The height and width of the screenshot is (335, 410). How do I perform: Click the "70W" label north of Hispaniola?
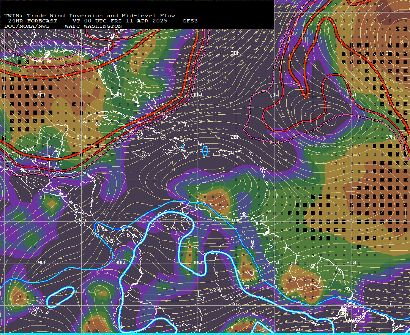(x=197, y=95)
